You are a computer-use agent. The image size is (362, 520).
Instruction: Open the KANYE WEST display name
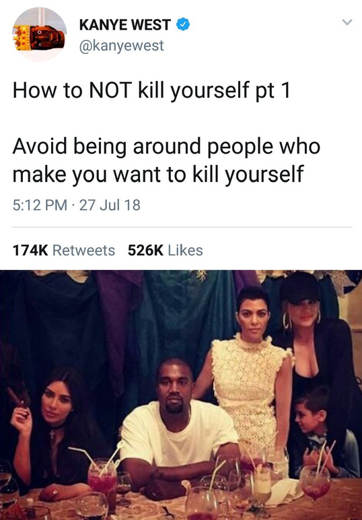(x=125, y=25)
